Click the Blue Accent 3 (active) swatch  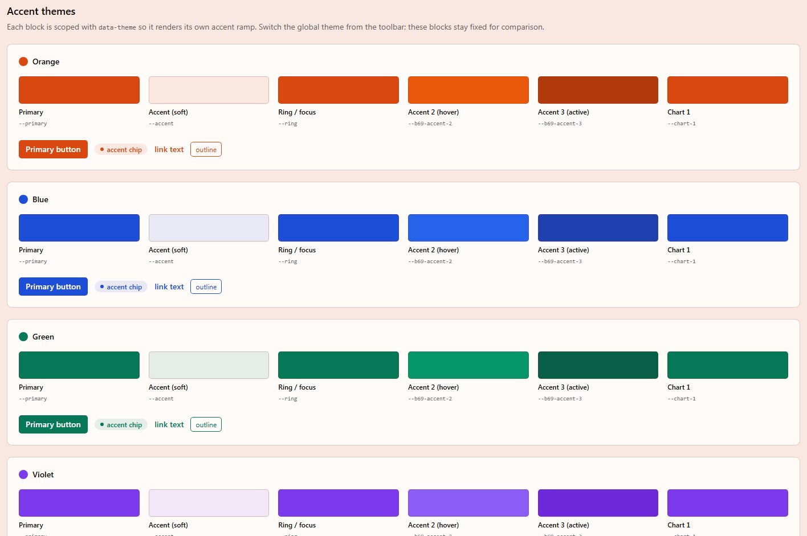pos(598,228)
